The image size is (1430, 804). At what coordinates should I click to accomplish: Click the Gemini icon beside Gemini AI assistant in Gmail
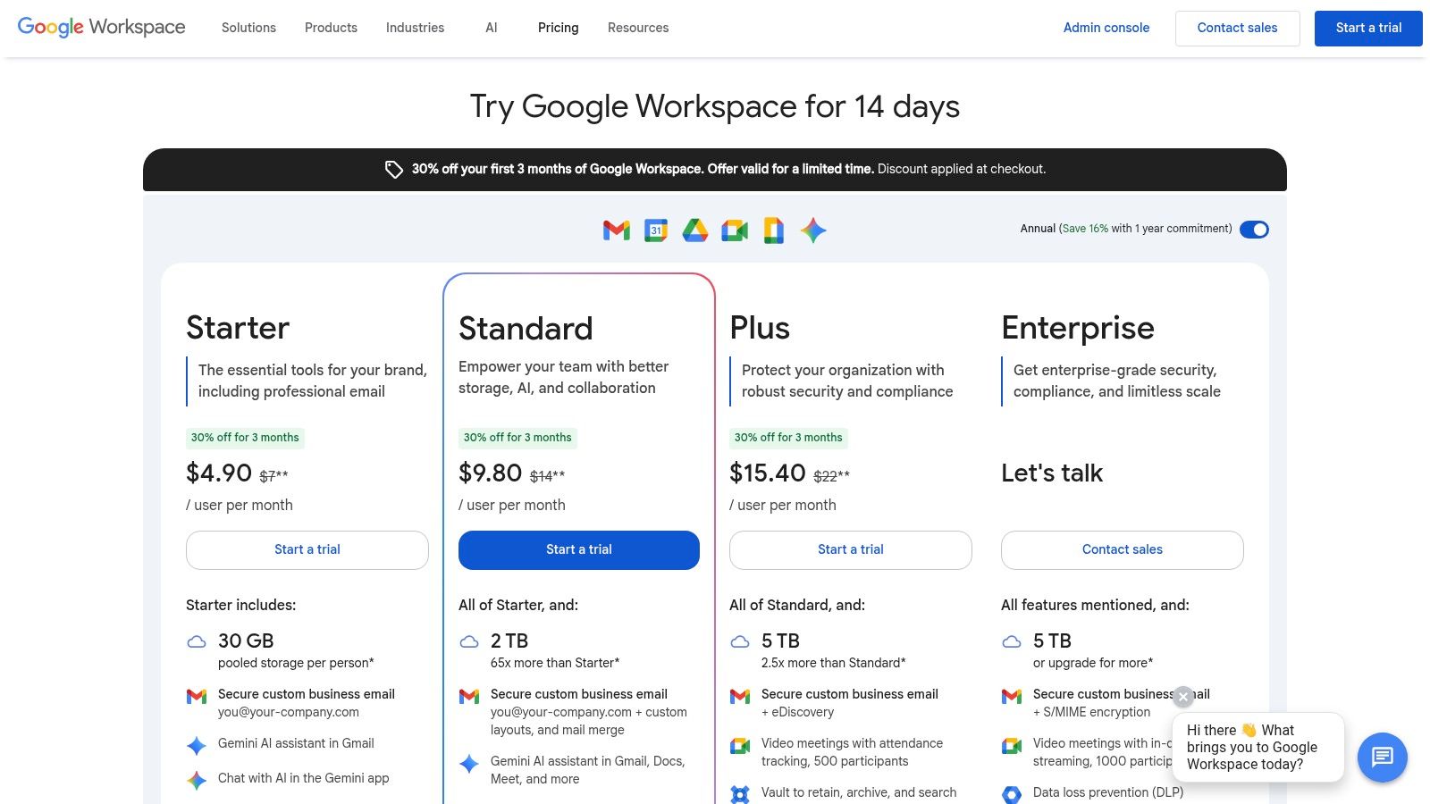tap(196, 744)
